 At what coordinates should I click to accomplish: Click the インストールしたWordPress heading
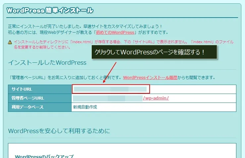tap(47, 63)
